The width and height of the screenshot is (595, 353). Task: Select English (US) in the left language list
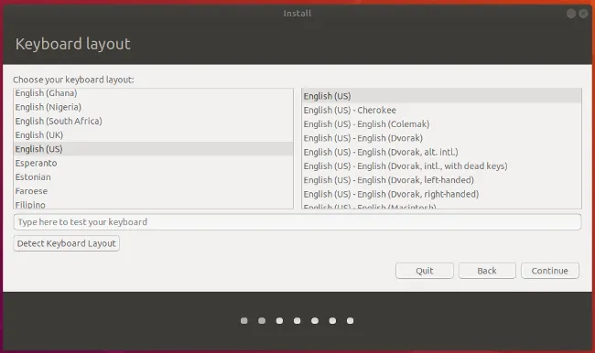click(x=153, y=149)
